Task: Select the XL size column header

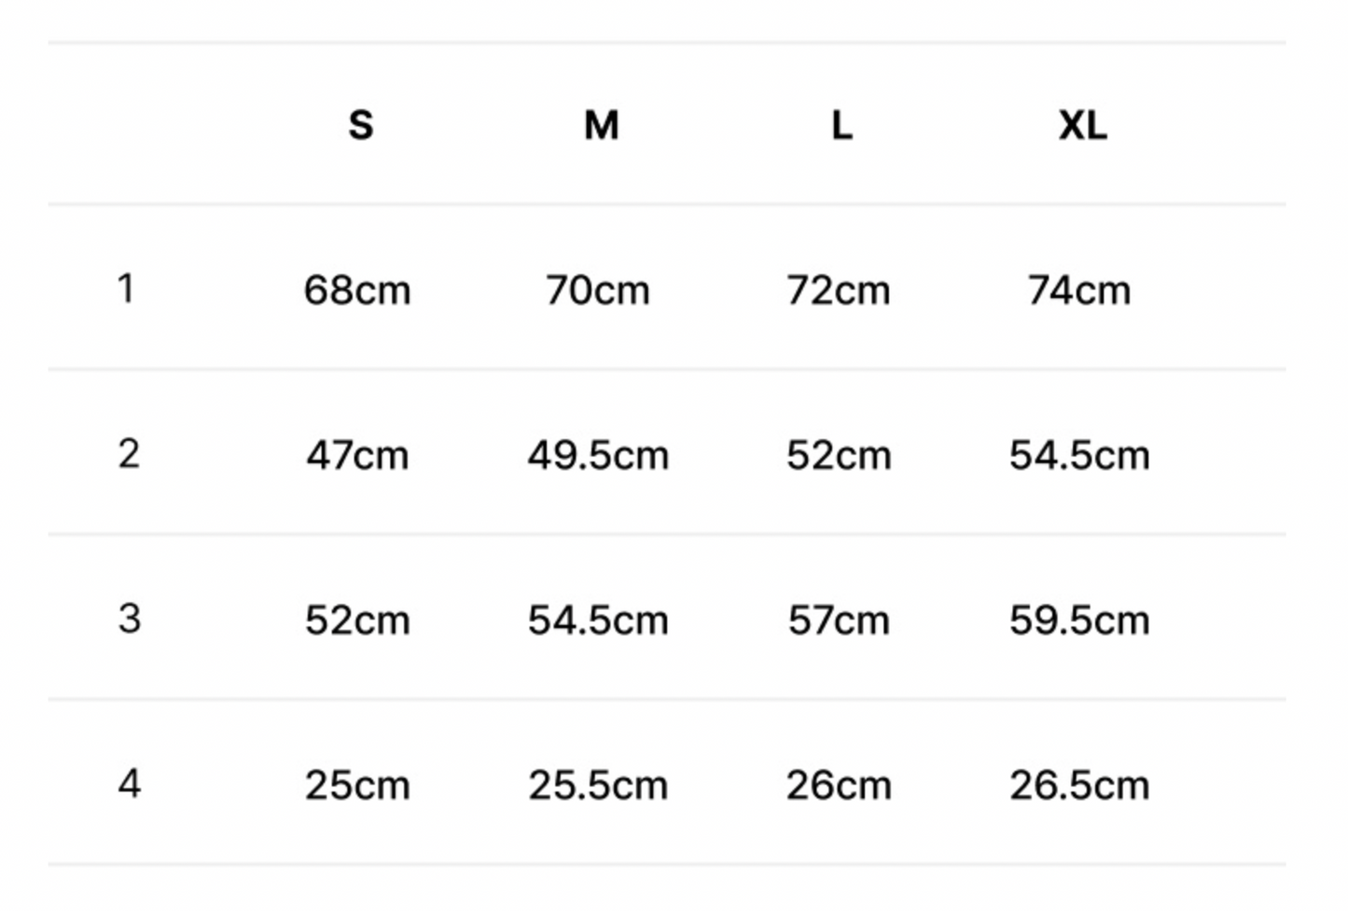Action: pyautogui.click(x=1082, y=125)
